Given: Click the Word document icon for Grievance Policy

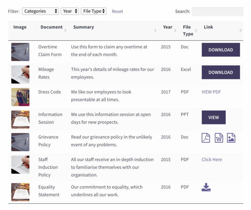Looking at the screenshot, I should [x=219, y=138].
